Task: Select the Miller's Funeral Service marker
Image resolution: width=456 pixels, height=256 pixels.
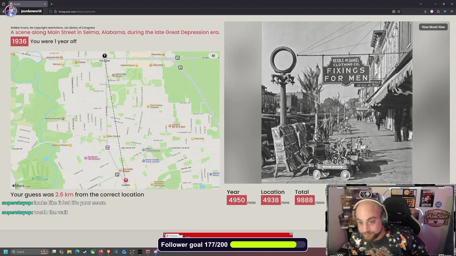Action: click(x=144, y=149)
